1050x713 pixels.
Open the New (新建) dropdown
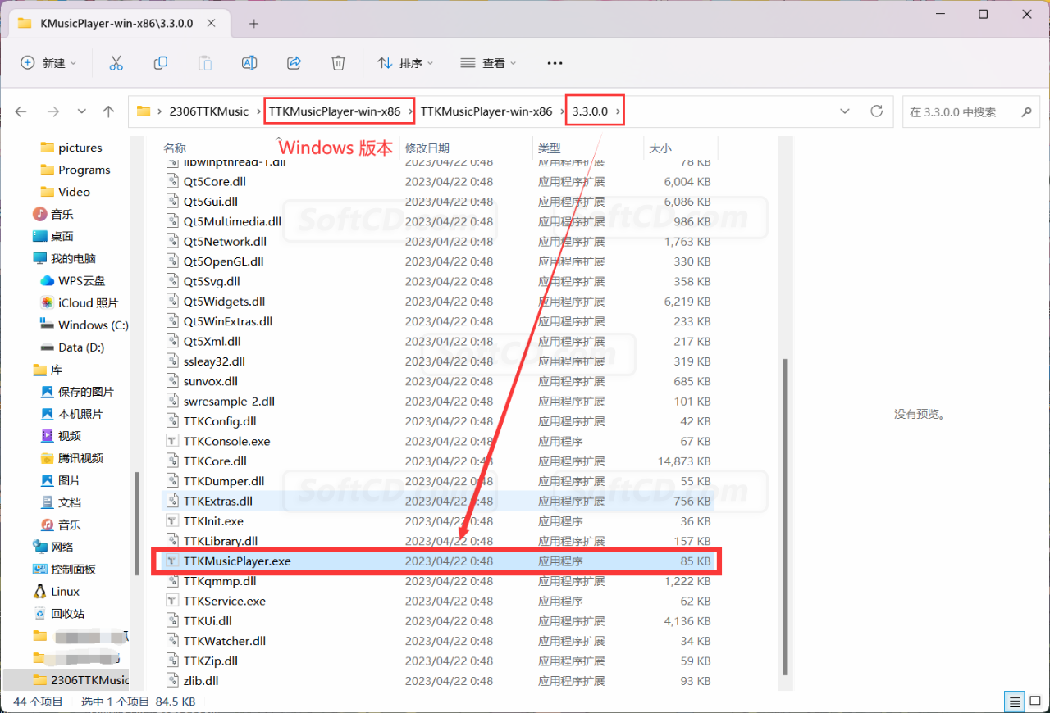[48, 63]
